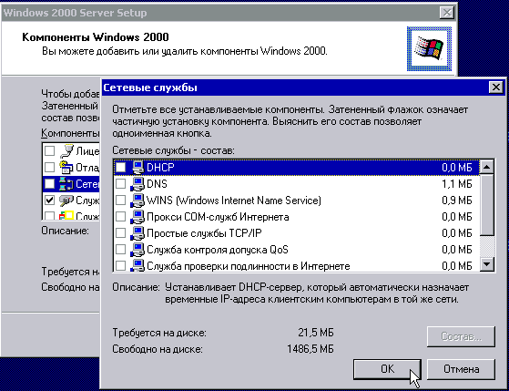Click the checked Служ... component icon in background window
Screen dimensions: 509x391
pos(66,201)
